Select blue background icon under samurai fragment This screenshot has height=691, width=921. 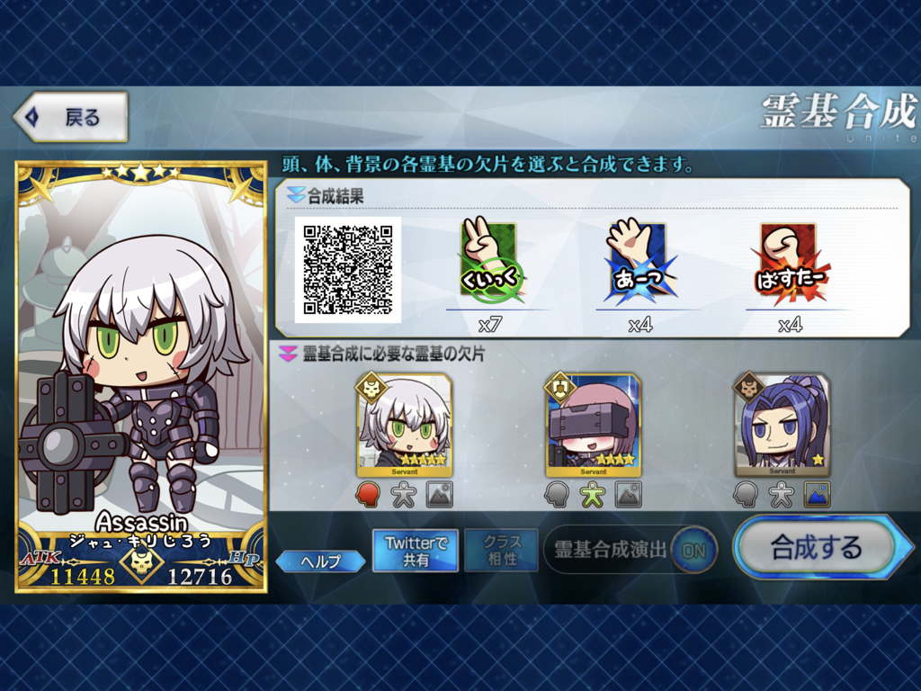[x=817, y=495]
